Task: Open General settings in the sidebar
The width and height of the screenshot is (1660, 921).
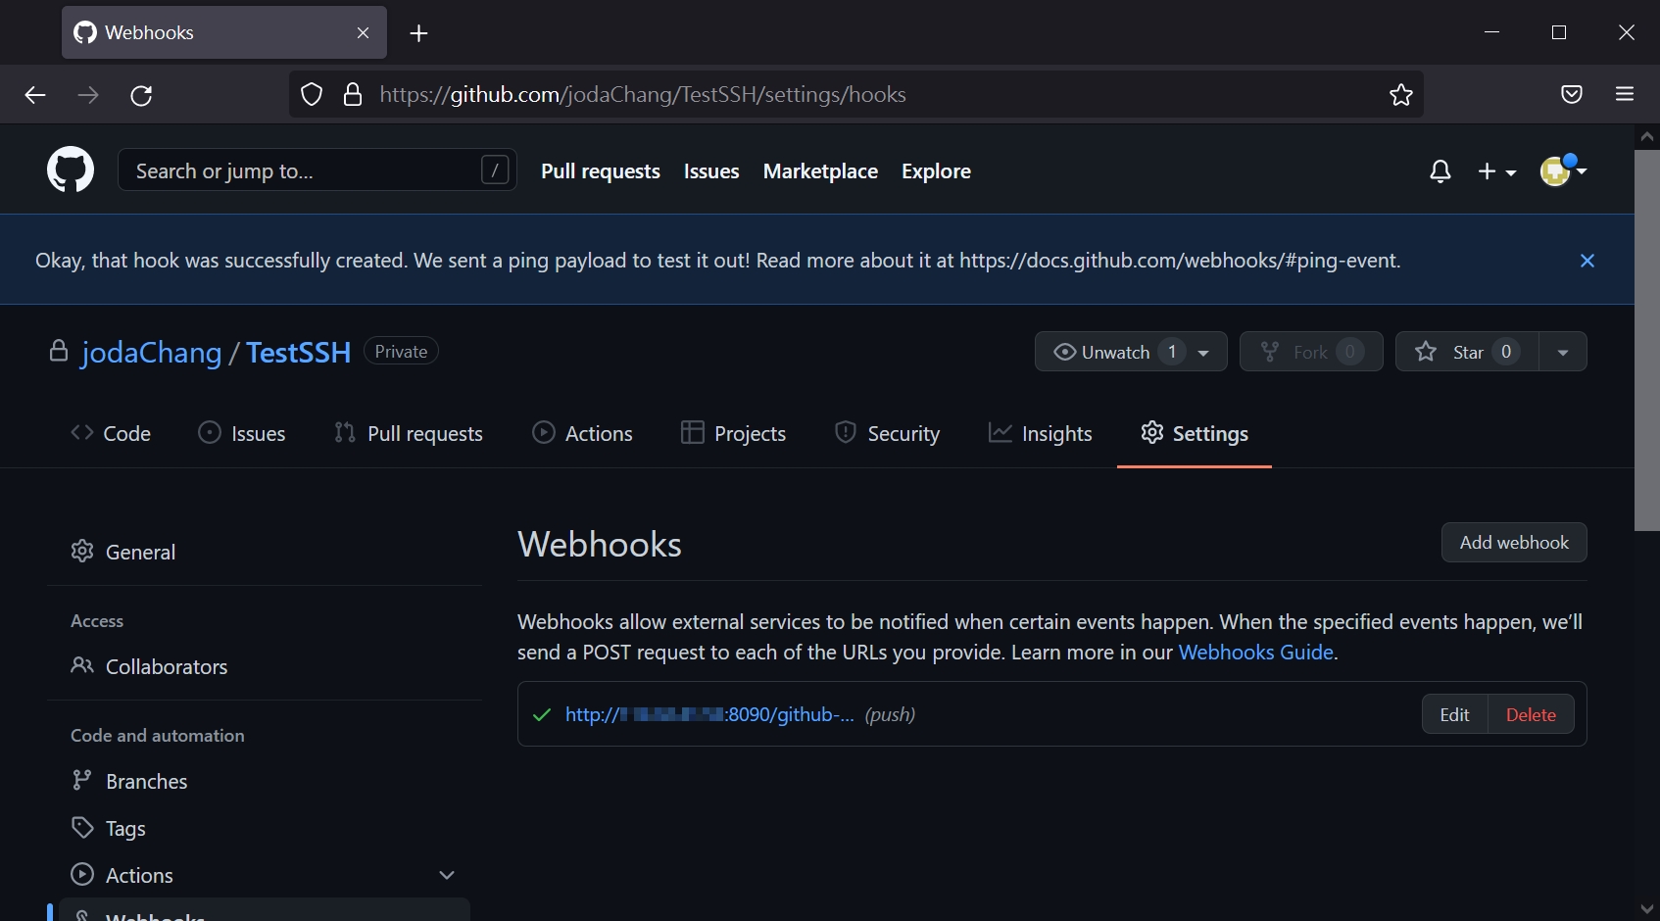Action: 265,552
